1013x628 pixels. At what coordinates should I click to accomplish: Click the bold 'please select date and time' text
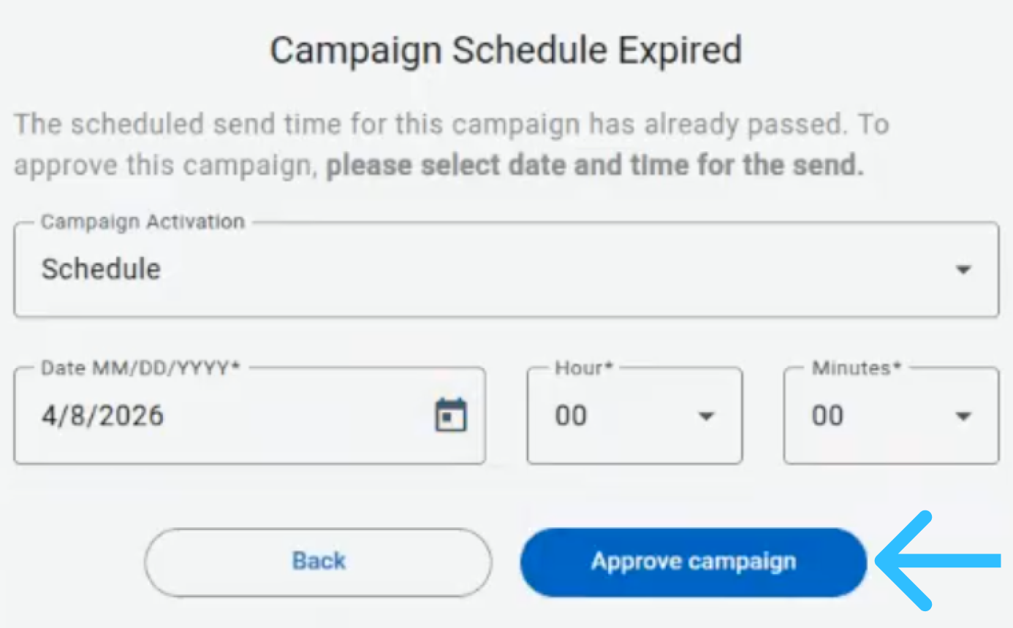click(x=594, y=166)
